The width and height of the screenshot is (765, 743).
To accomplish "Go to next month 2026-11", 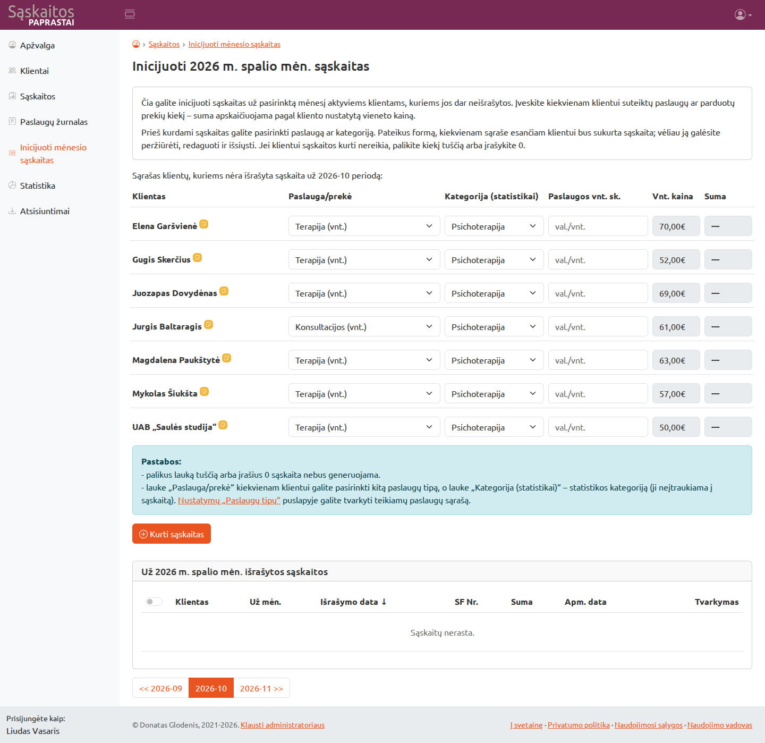I will point(261,688).
